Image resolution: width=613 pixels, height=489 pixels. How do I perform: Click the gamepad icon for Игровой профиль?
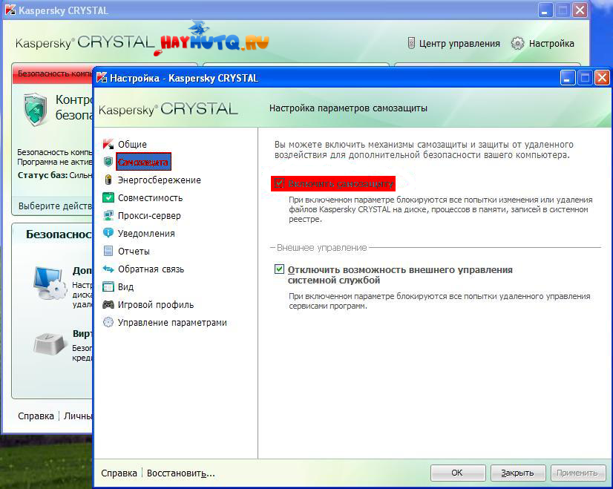108,304
